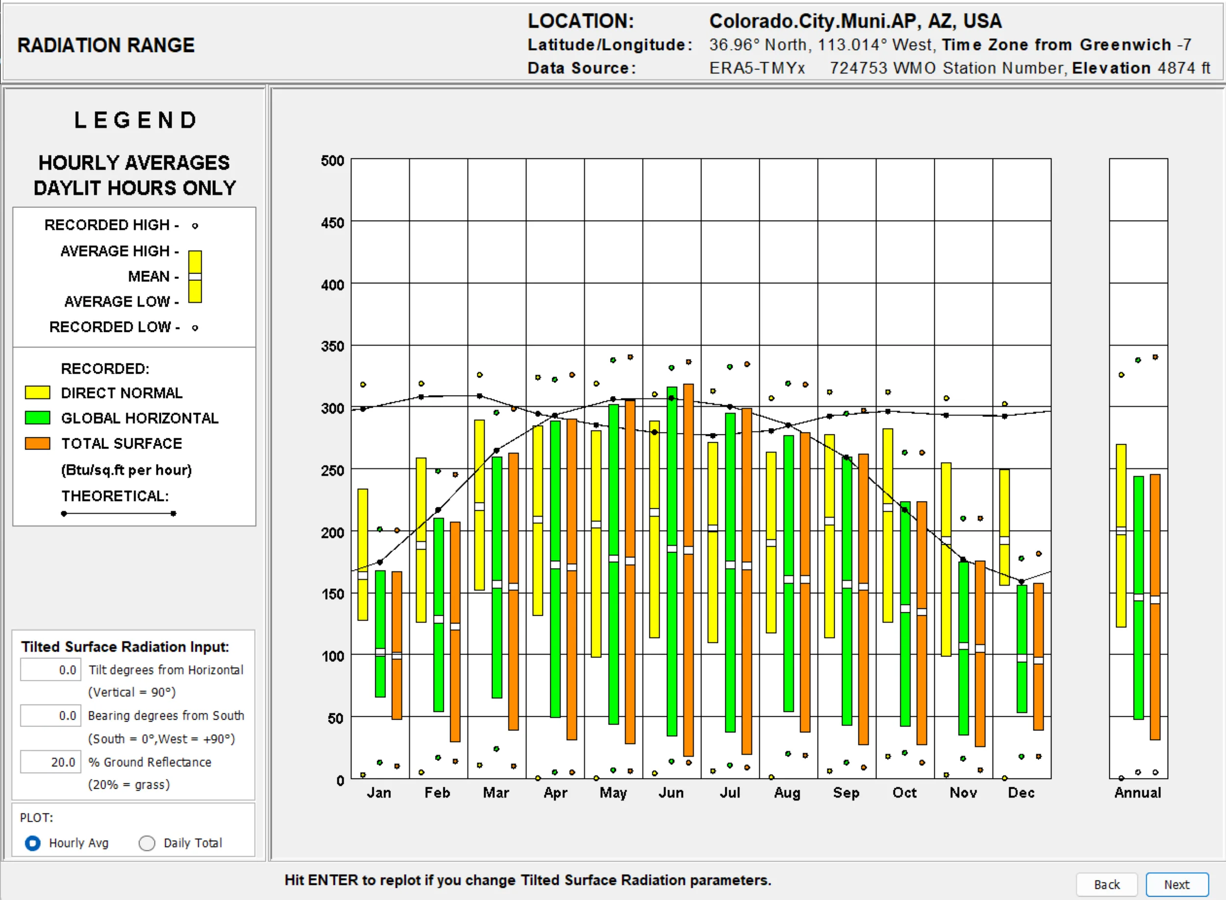Click the Annual green Global Horizontal bar

(1138, 598)
